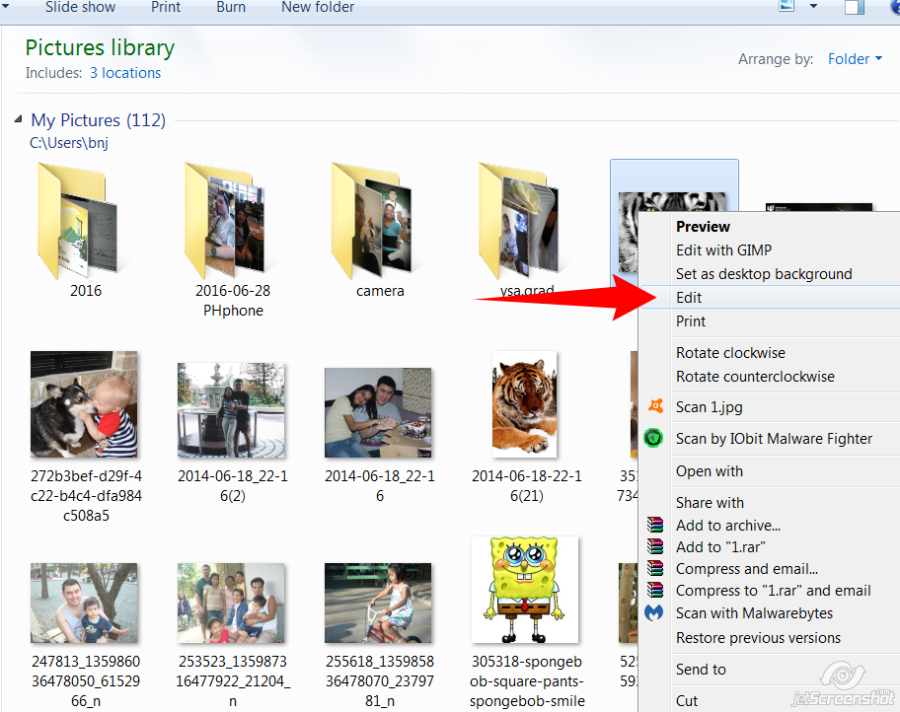Click the file name 305318-spongebob-square-pants
900x712 pixels.
click(x=527, y=681)
